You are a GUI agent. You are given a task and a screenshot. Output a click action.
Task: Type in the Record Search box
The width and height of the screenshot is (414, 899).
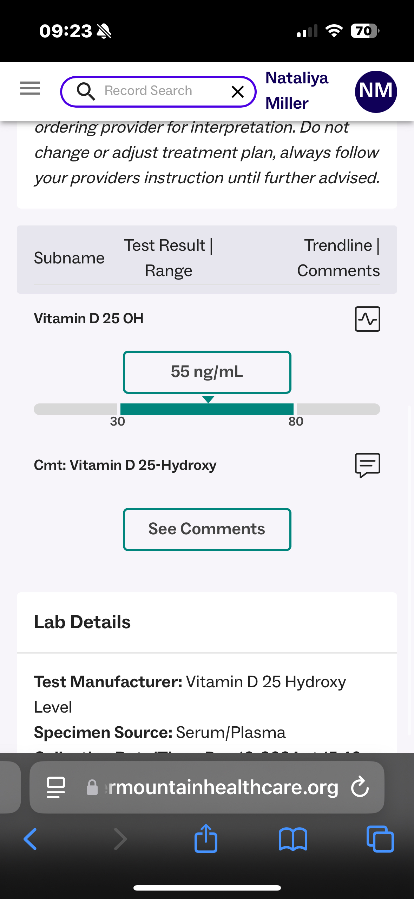[x=158, y=91]
